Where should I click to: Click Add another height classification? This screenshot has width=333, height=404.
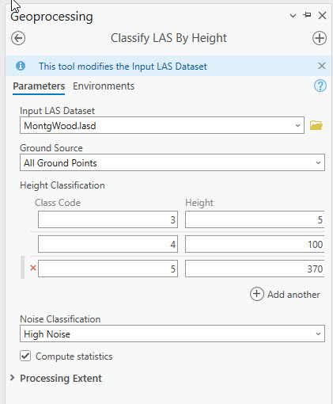[285, 294]
